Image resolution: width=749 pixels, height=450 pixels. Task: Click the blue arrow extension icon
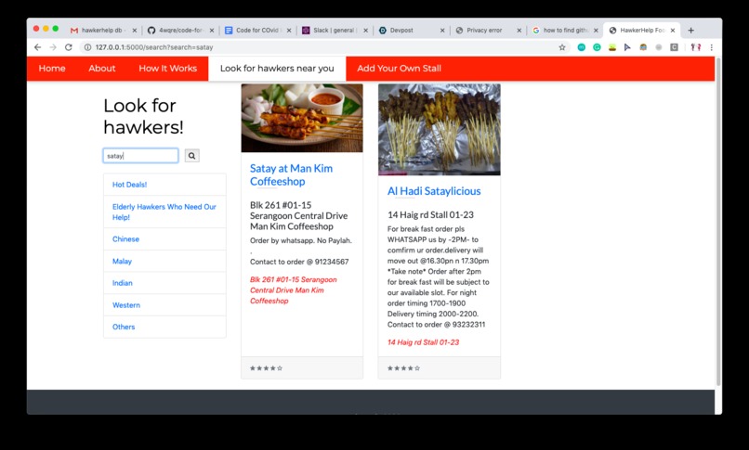[627, 47]
